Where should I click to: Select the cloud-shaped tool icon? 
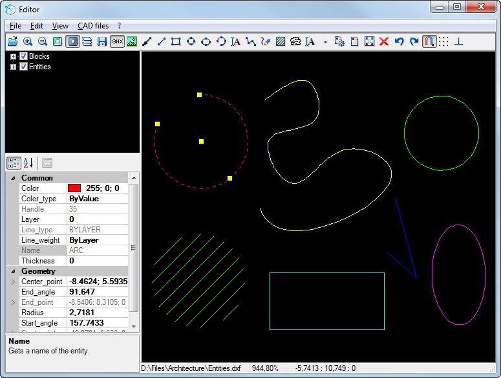pyautogui.click(x=295, y=41)
